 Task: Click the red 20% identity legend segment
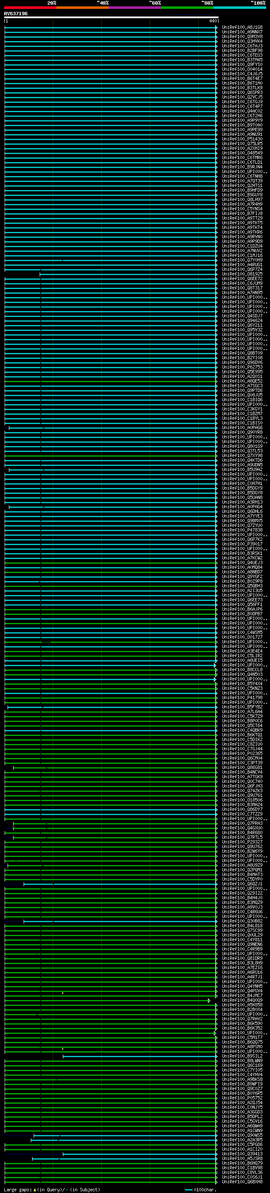pyautogui.click(x=30, y=8)
